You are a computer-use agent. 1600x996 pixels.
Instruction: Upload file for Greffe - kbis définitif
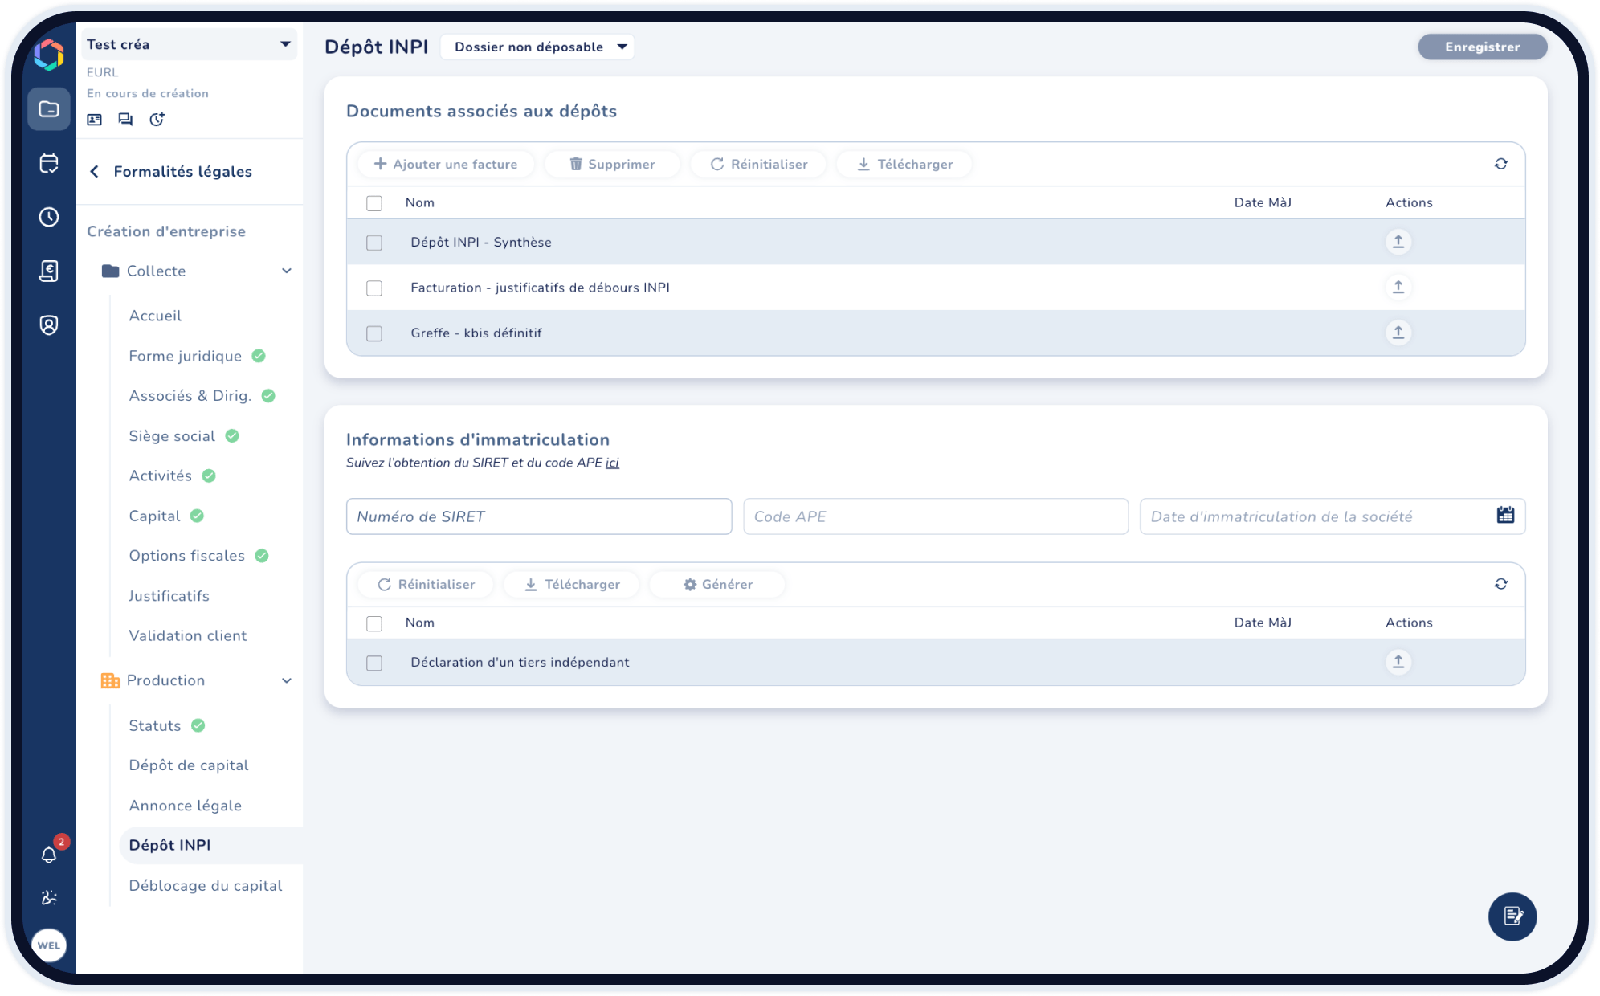pyautogui.click(x=1398, y=332)
